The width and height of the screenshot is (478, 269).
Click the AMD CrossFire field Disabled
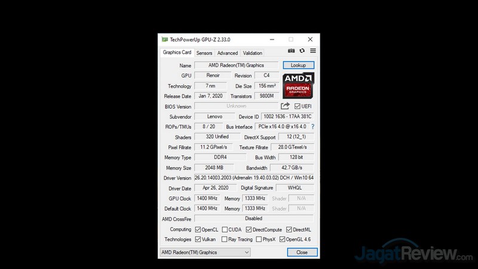coord(253,218)
